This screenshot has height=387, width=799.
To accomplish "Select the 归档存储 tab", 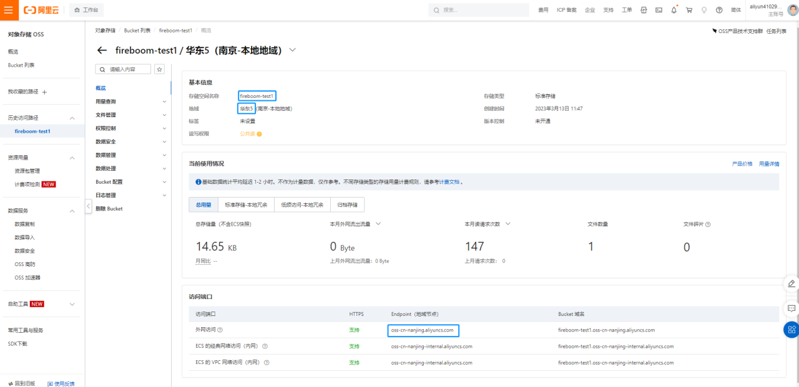I will pyautogui.click(x=348, y=204).
